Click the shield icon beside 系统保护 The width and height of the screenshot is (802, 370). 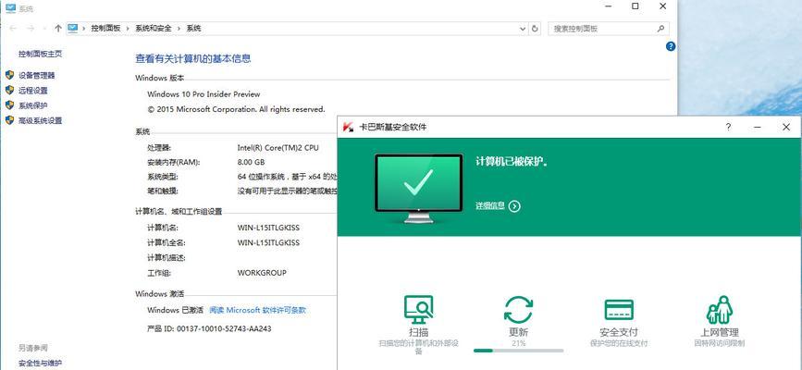(9, 105)
